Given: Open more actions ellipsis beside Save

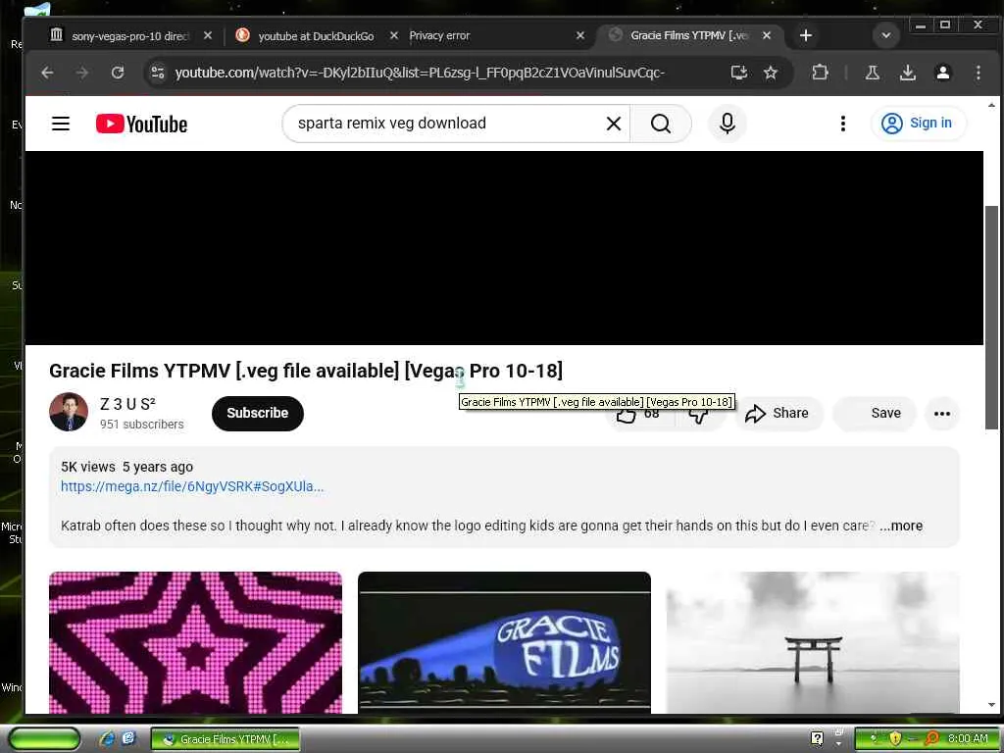Looking at the screenshot, I should tap(942, 414).
